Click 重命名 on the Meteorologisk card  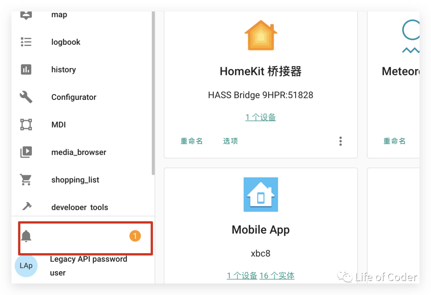[394, 141]
